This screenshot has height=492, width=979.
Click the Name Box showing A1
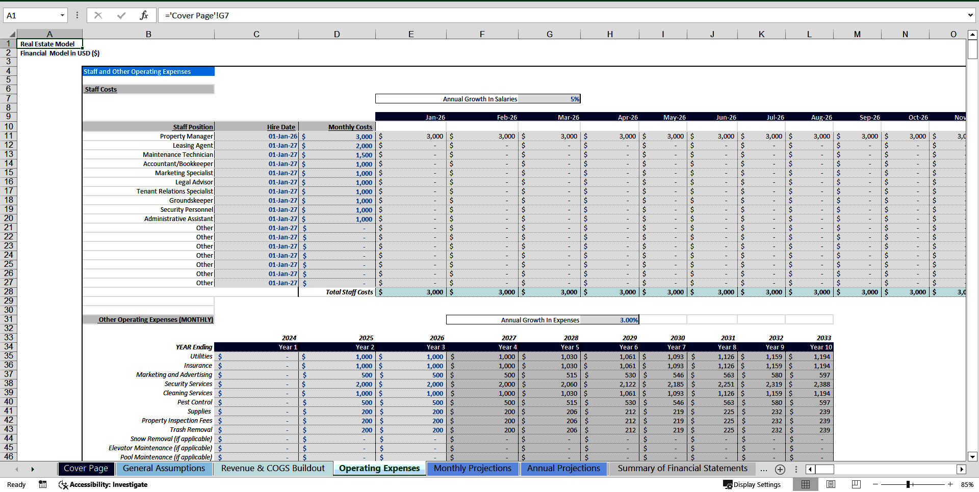tap(31, 15)
